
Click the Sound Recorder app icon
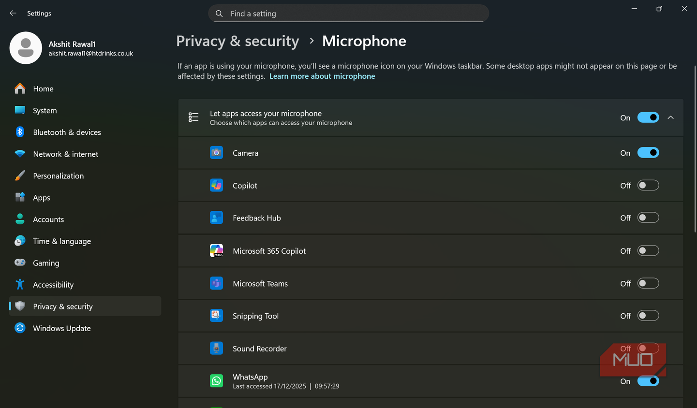(216, 348)
